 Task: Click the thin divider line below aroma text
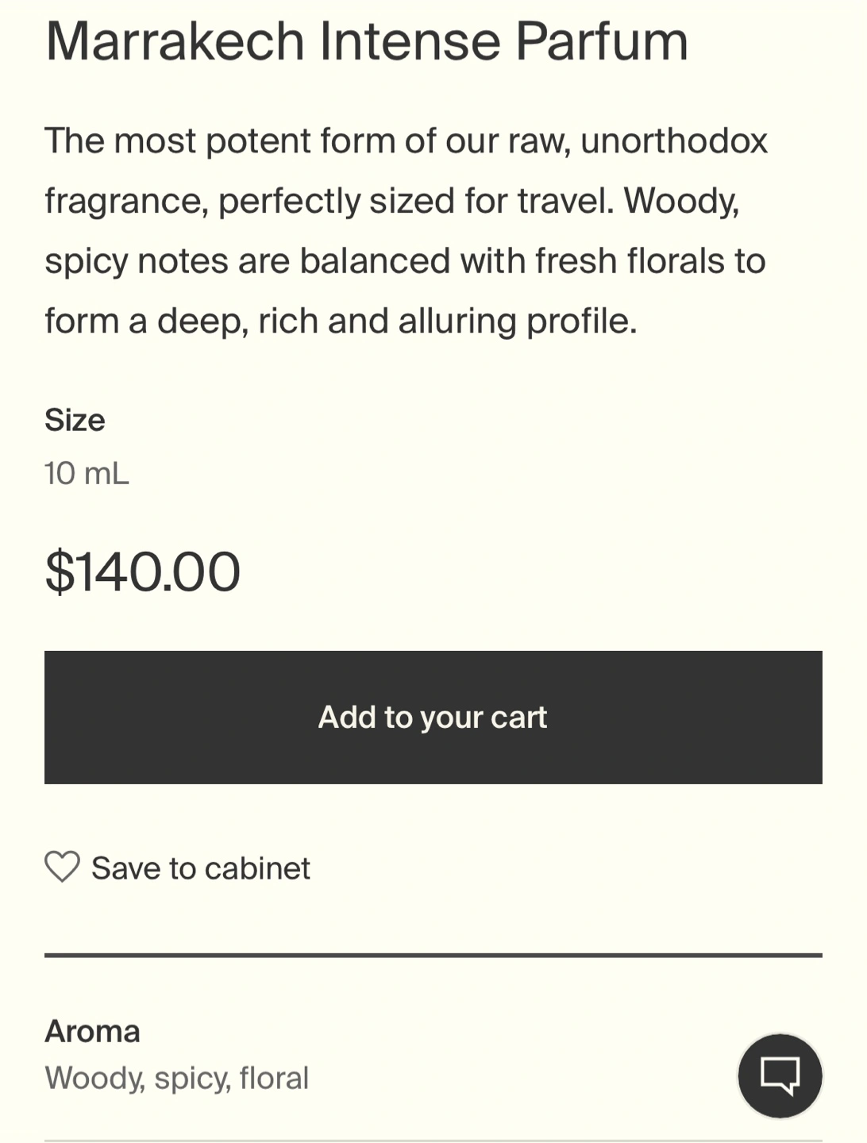click(433, 1141)
